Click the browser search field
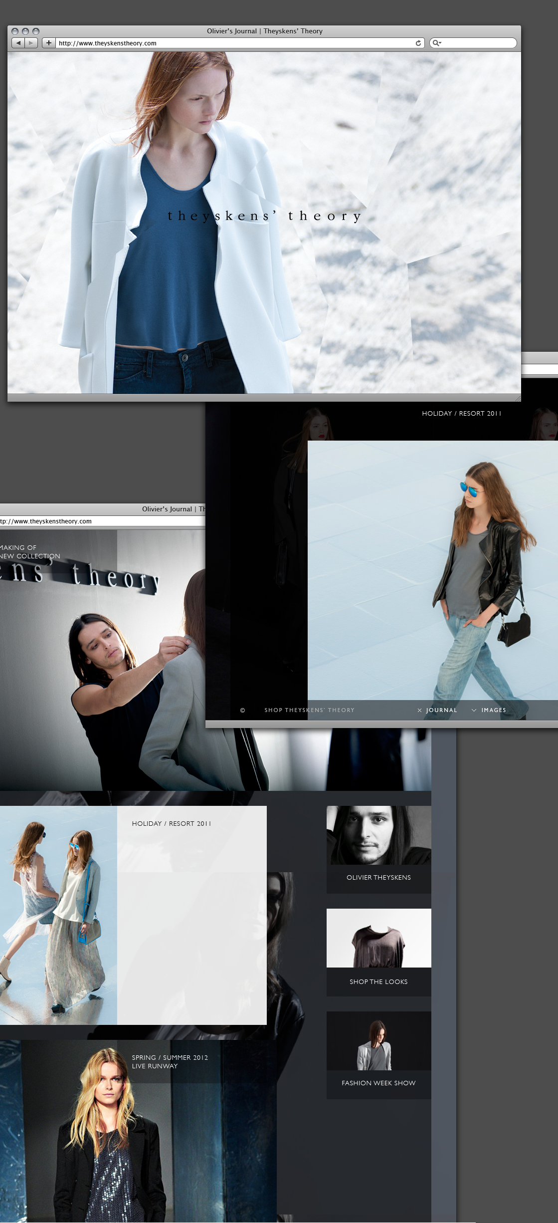 (x=473, y=43)
